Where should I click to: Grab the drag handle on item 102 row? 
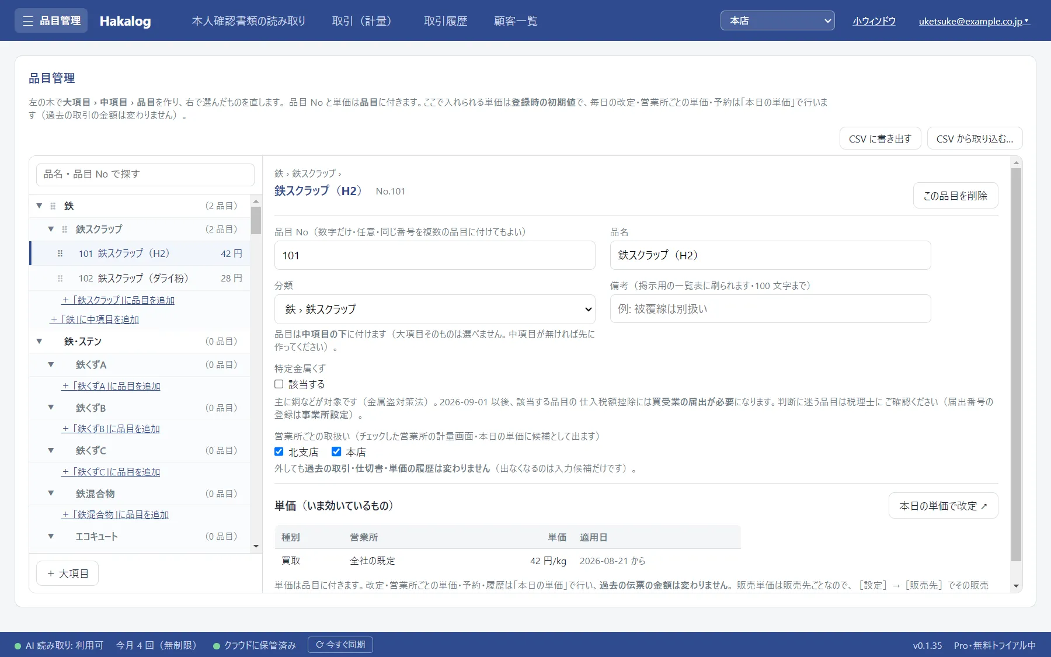pyautogui.click(x=60, y=278)
